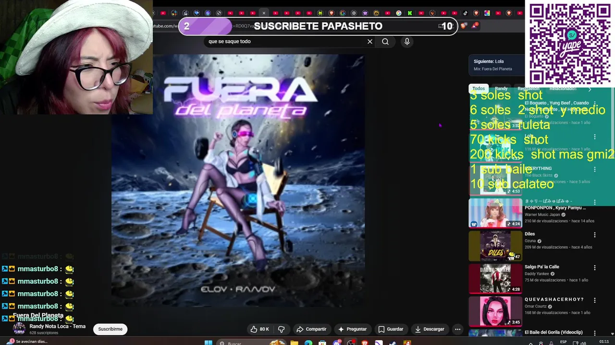Open the 'Siguiente: Lola' mix panel
615x345 pixels.
pyautogui.click(x=497, y=65)
